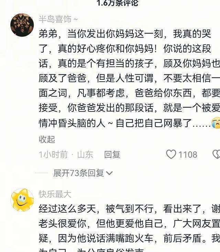Open 快乐最大 star avatar
The width and height of the screenshot is (220, 252).
tap(22, 200)
